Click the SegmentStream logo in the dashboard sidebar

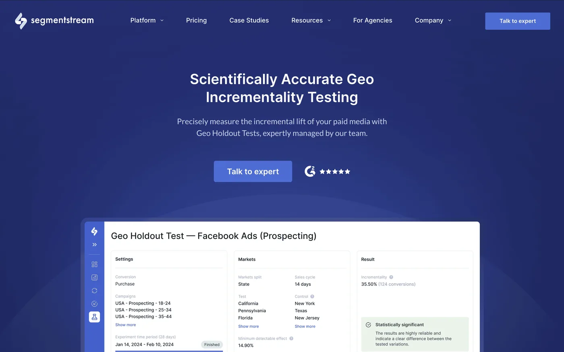click(x=94, y=231)
